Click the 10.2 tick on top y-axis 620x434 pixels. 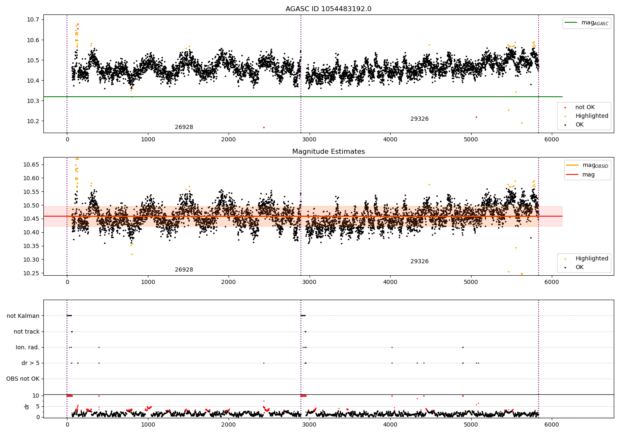[x=33, y=121]
